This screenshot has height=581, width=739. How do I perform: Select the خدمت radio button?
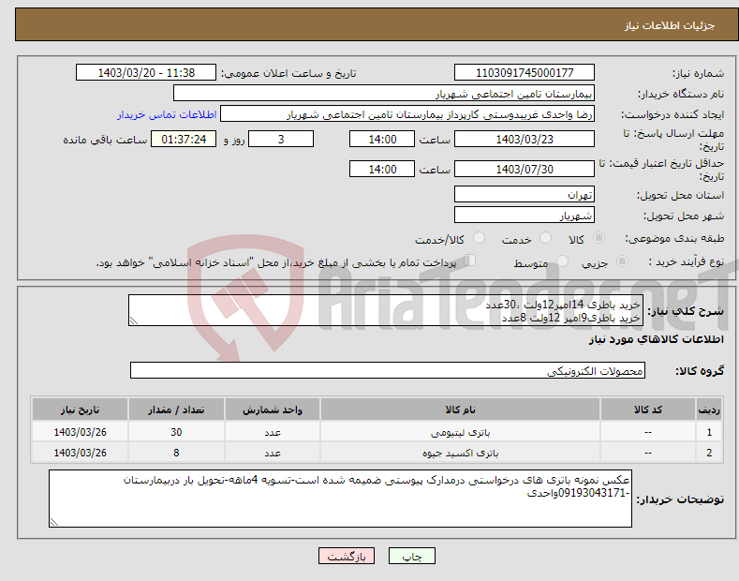545,238
